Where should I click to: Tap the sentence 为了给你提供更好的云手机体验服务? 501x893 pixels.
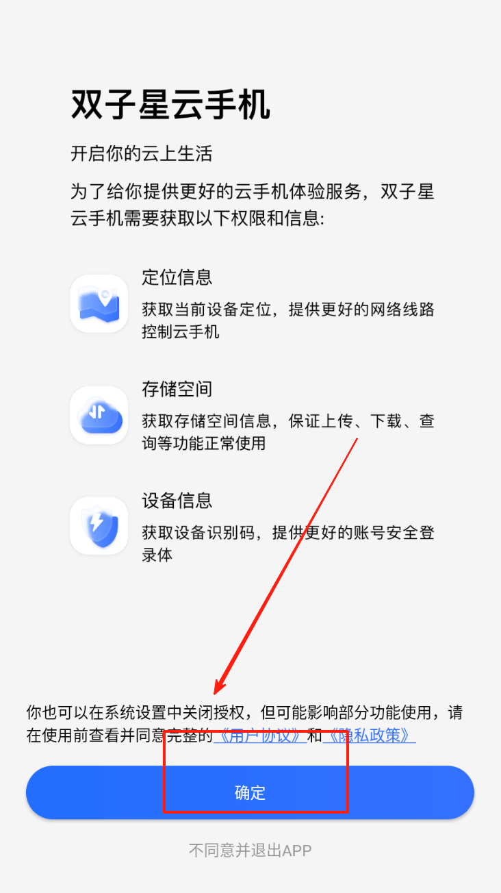pos(216,192)
